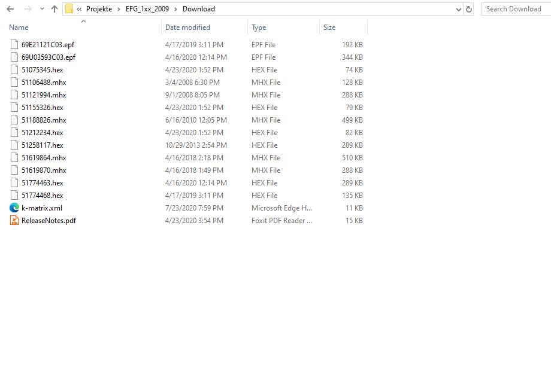Image resolution: width=551 pixels, height=384 pixels.
Task: Click size 74 KB cell
Action: [x=354, y=70]
